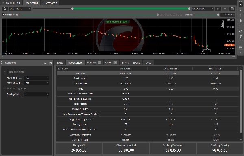The height and width of the screenshot is (156, 244).
Task: Click the Long Trades column header
Action: point(170,68)
